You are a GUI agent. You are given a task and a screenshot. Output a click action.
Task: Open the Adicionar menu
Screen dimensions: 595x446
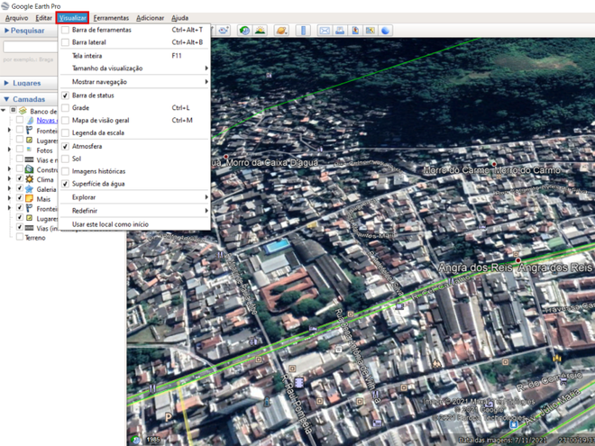[150, 18]
